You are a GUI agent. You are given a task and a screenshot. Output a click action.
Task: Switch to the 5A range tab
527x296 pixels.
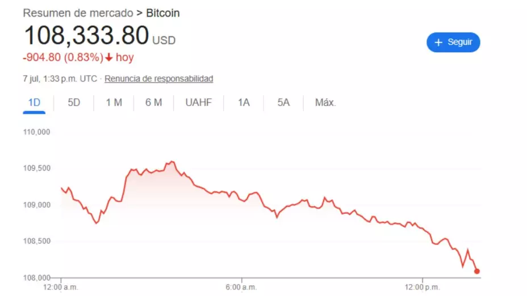(x=283, y=103)
